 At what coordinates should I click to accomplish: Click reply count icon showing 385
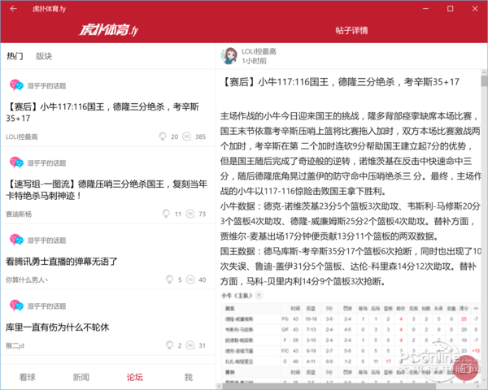(x=186, y=136)
